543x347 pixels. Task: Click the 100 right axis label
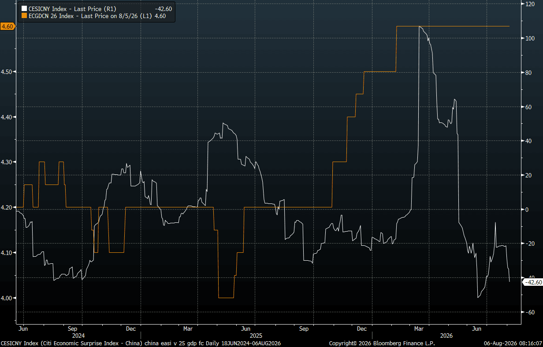click(530, 38)
